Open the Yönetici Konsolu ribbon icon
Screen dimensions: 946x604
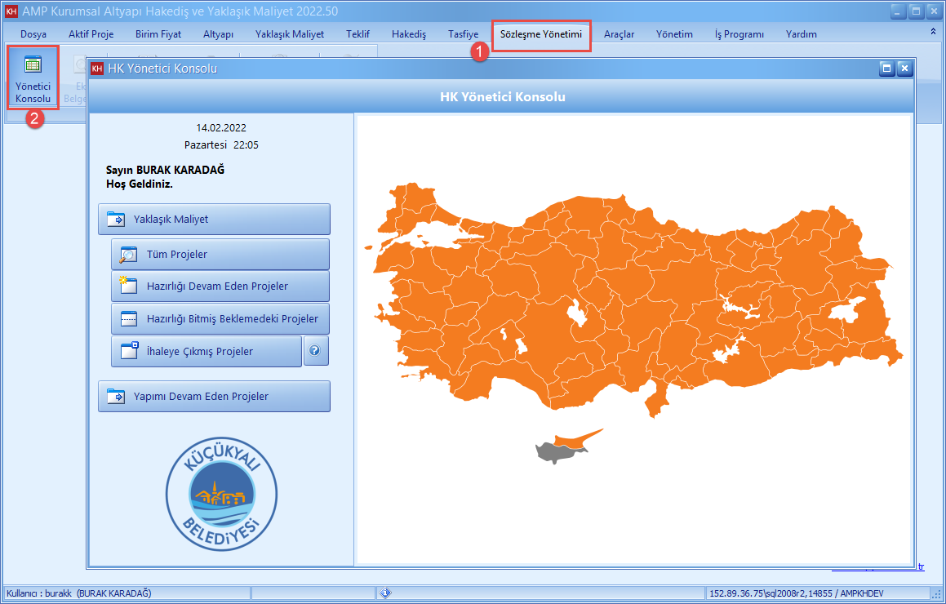[33, 78]
